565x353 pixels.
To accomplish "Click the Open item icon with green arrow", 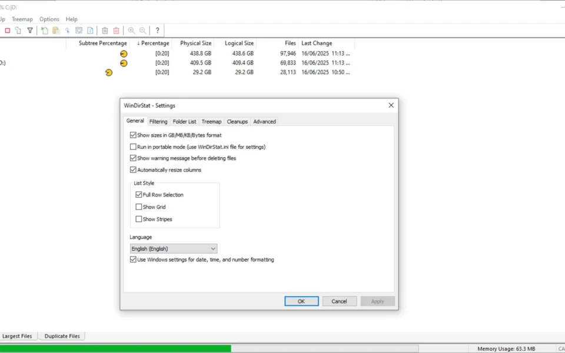I will tap(44, 31).
